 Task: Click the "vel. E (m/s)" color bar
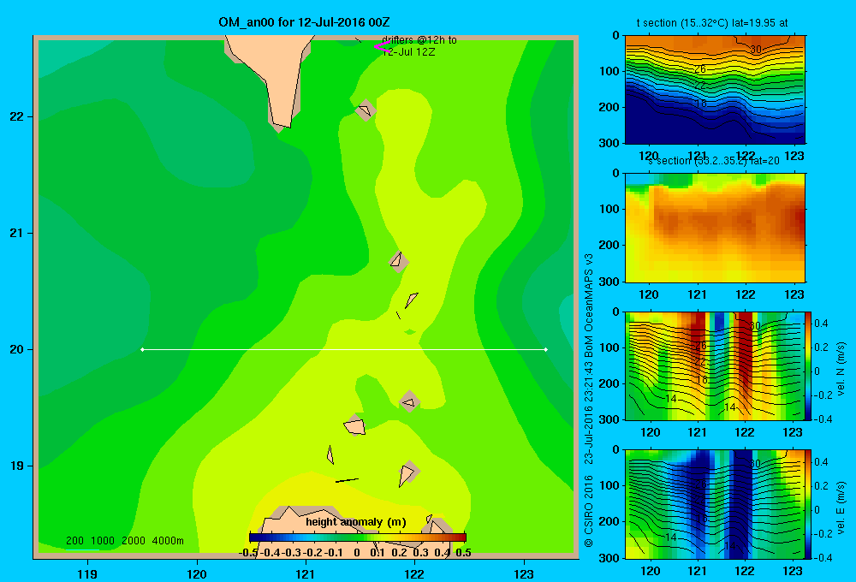click(808, 504)
